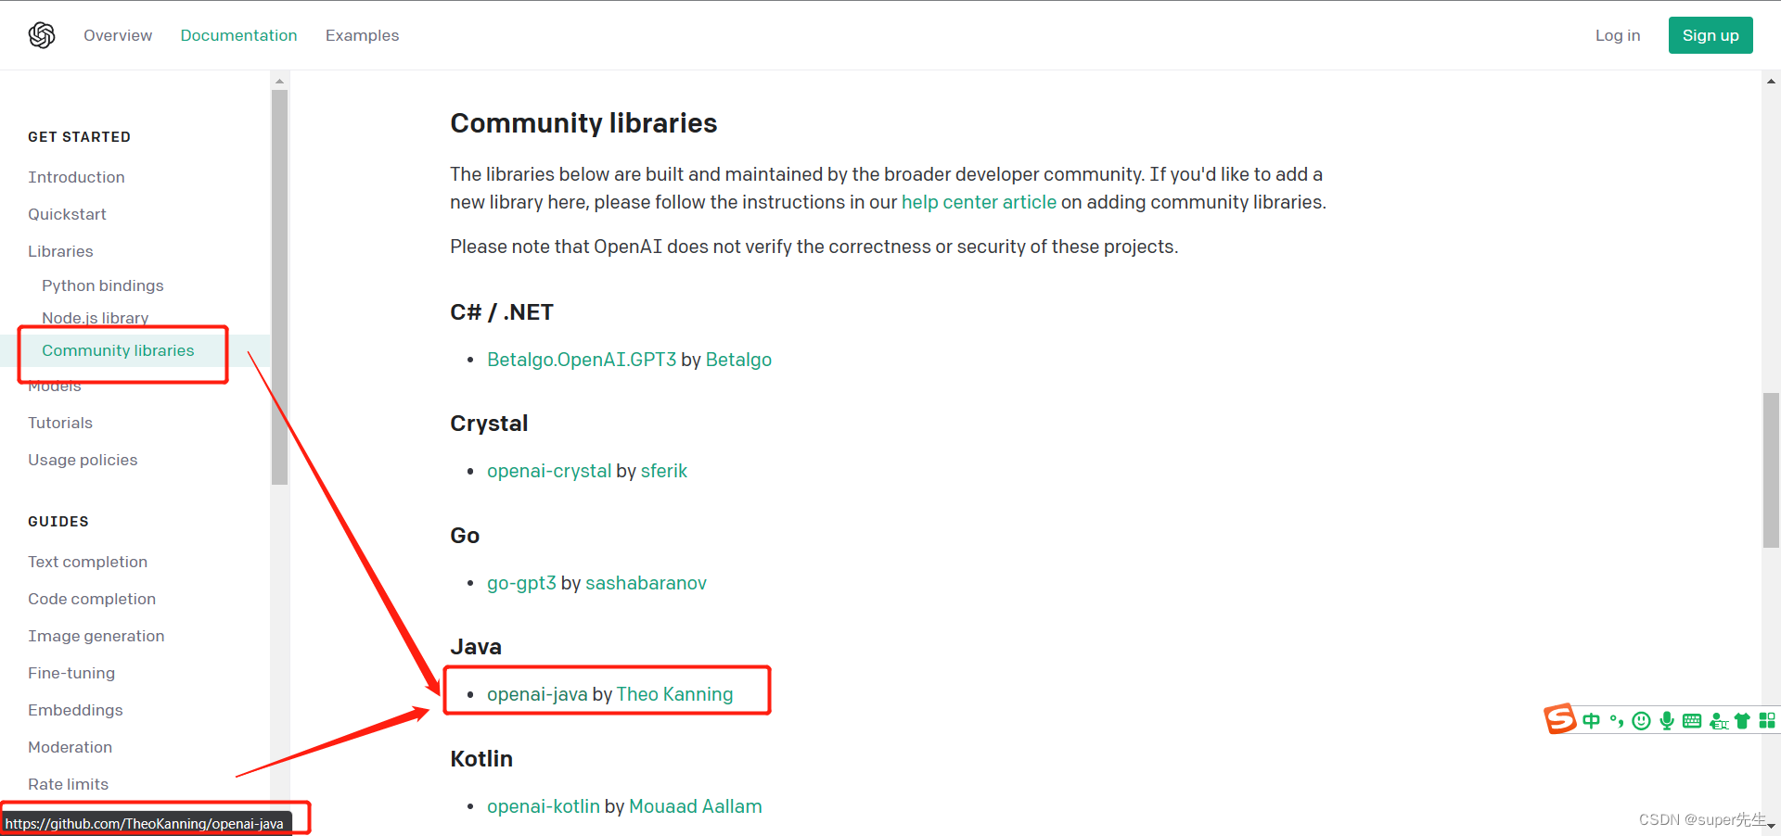Click the Kotlin section heading

[481, 759]
